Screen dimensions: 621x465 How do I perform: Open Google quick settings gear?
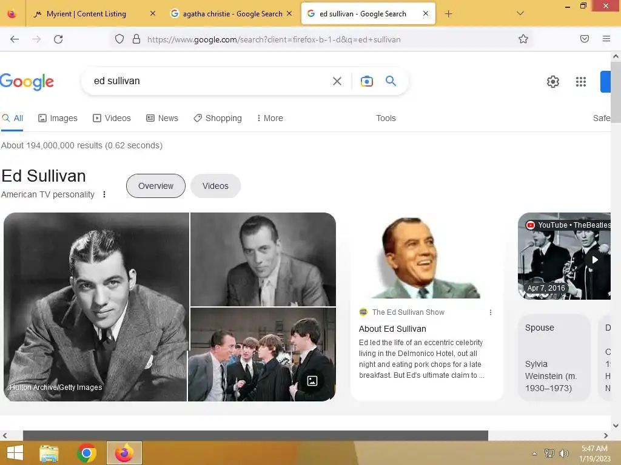pos(553,82)
